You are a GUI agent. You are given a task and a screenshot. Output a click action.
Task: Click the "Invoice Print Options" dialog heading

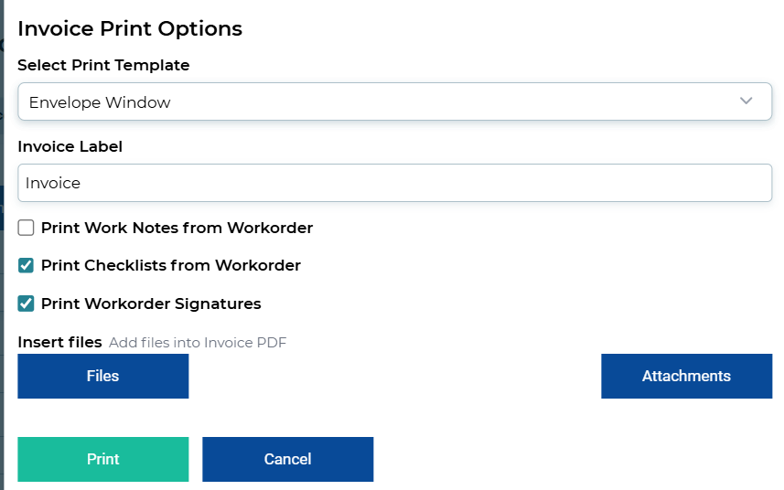click(x=130, y=28)
